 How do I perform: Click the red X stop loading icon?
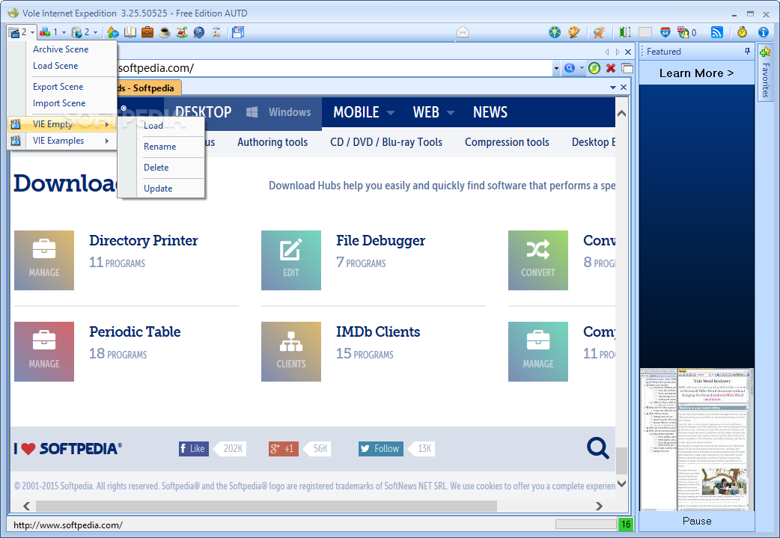[611, 68]
